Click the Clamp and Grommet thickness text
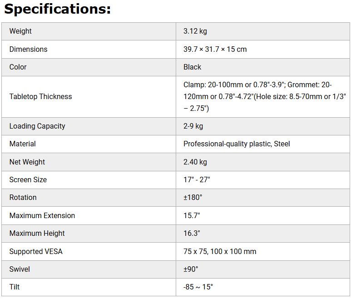 [264, 96]
